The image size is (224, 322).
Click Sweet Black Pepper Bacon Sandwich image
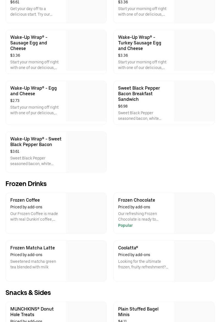(194, 101)
